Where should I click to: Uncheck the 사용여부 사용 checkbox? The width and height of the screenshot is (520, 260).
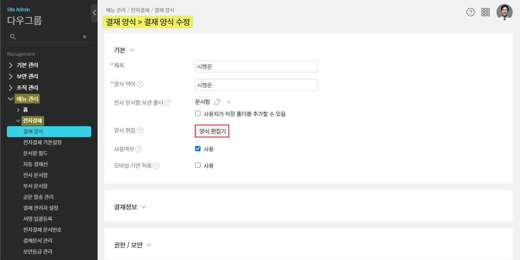tap(198, 149)
